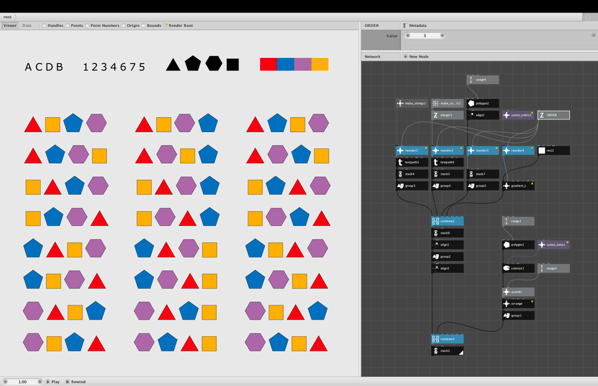This screenshot has height=386, width=598.
Task: Click the stack2 rendered node
Action: coord(447,351)
